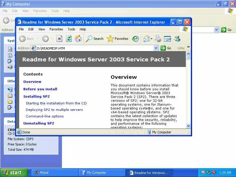Image resolution: width=236 pixels, height=177 pixels.
Task: Click the page scrollbar down arrow
Action: pos(188,126)
